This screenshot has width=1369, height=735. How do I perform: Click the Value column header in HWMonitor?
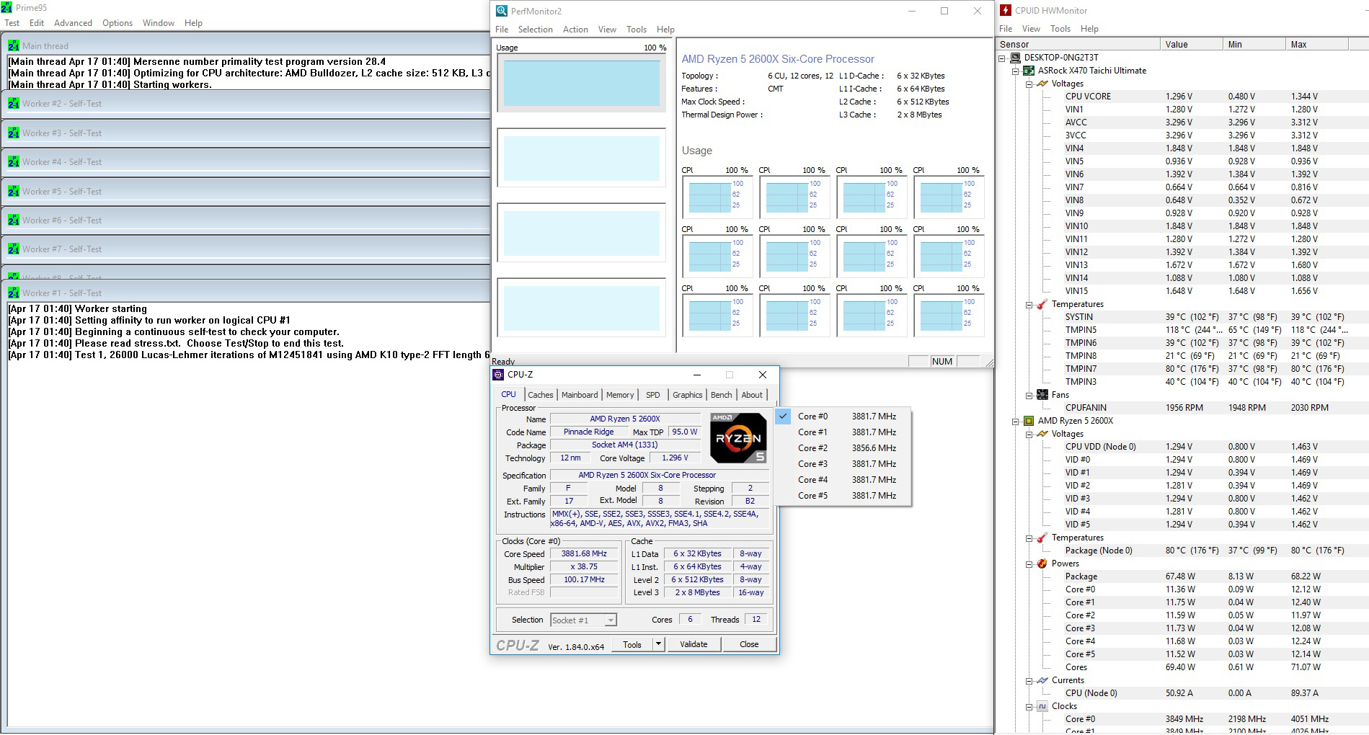1192,45
